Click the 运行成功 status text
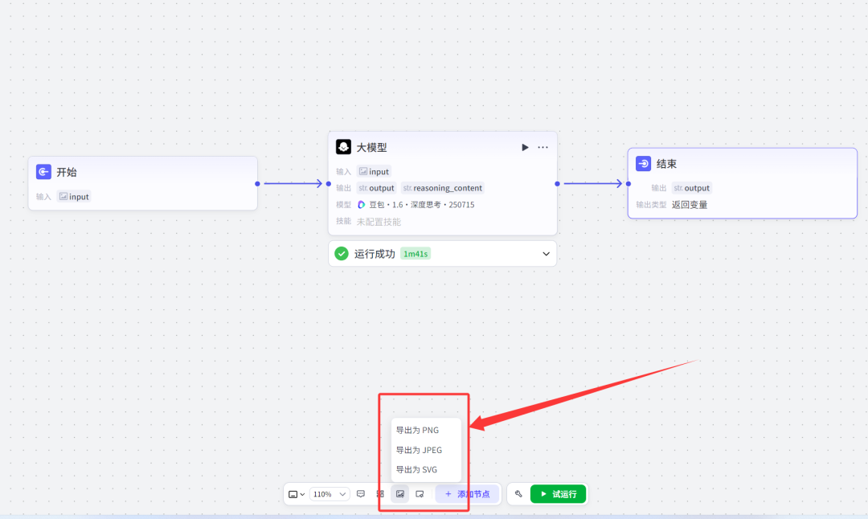The image size is (868, 519). pos(375,254)
